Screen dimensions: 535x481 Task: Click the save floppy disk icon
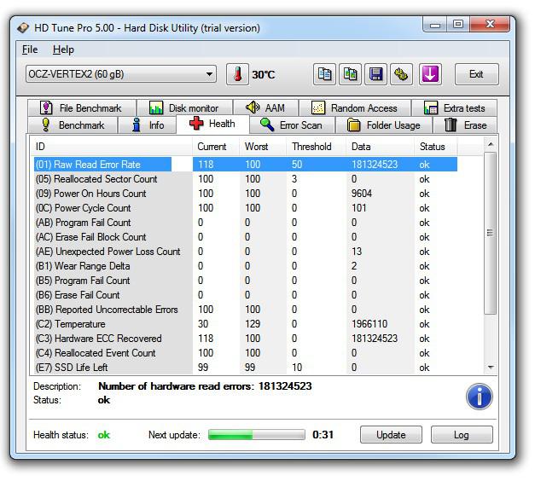[375, 74]
